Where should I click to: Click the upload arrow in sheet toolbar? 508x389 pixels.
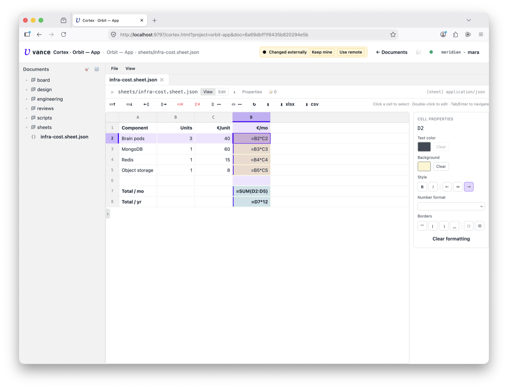pyautogui.click(x=268, y=104)
